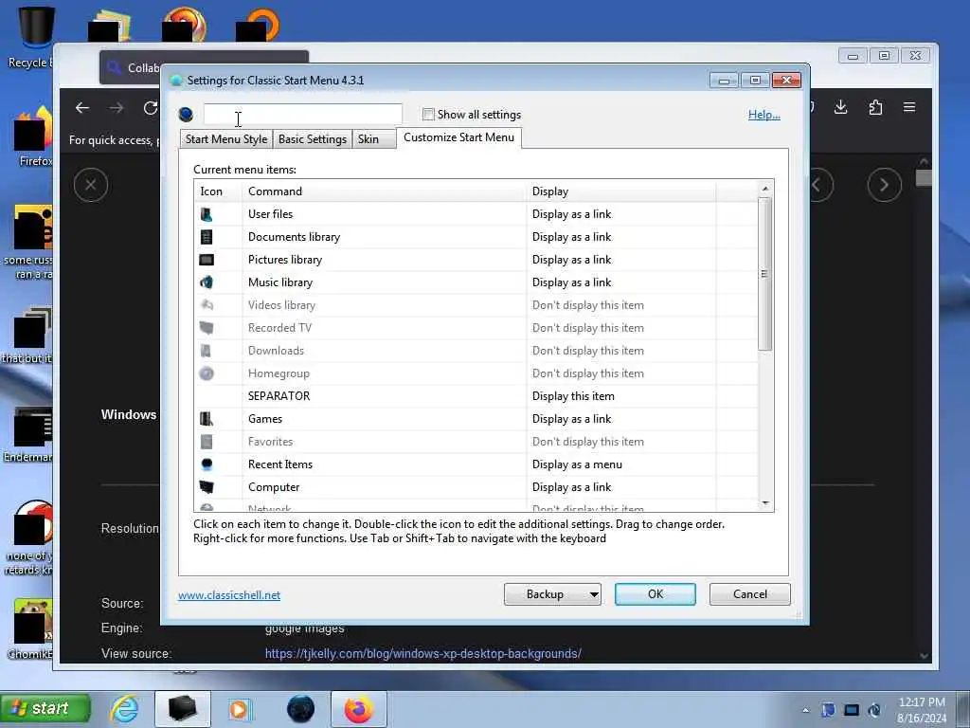Click the previous image arrow in Firefox

coord(817,185)
